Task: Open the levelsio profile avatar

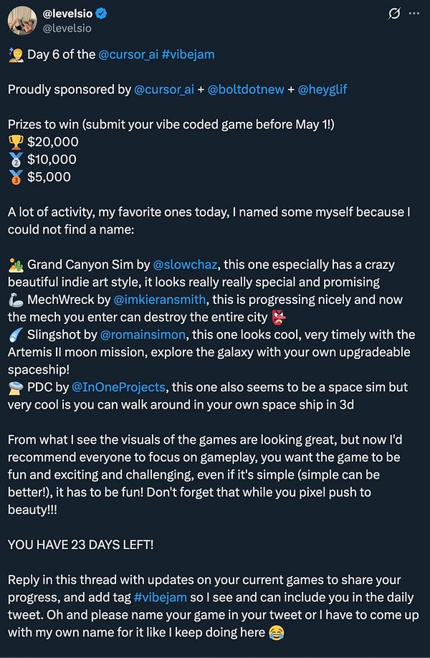Action: (x=21, y=22)
